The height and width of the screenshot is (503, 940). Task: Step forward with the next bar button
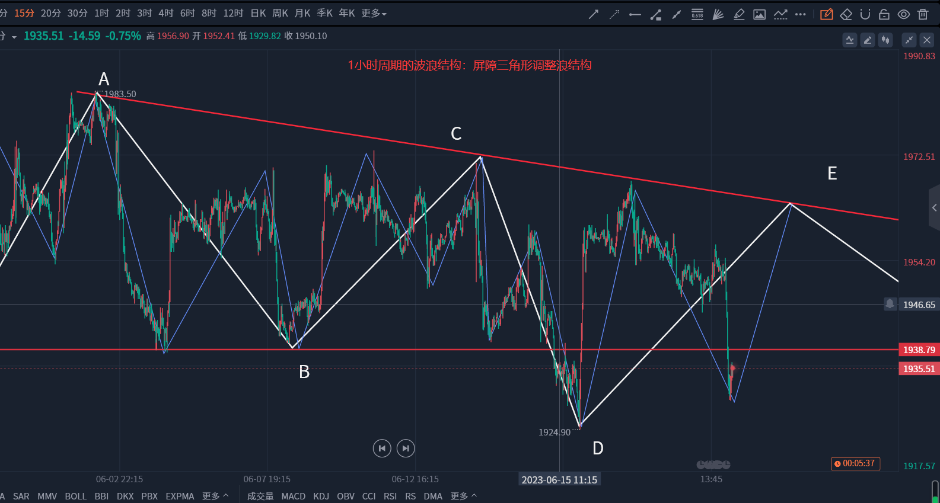coord(406,448)
